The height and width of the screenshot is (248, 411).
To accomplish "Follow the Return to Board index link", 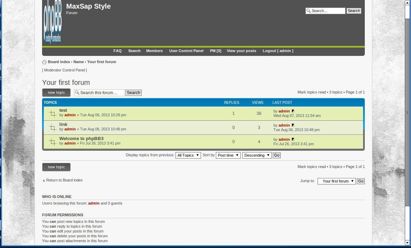I will [64, 180].
